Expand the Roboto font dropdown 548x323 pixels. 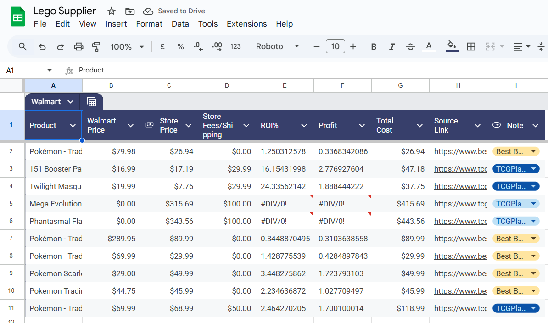click(277, 46)
